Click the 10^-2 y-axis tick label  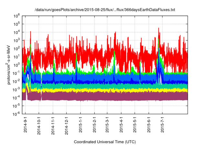point(16,82)
